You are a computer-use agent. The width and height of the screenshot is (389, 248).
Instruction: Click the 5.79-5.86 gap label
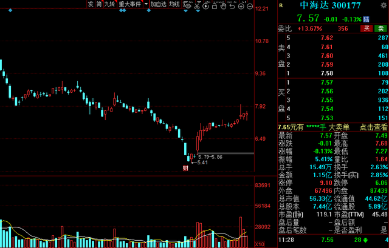pos(210,157)
